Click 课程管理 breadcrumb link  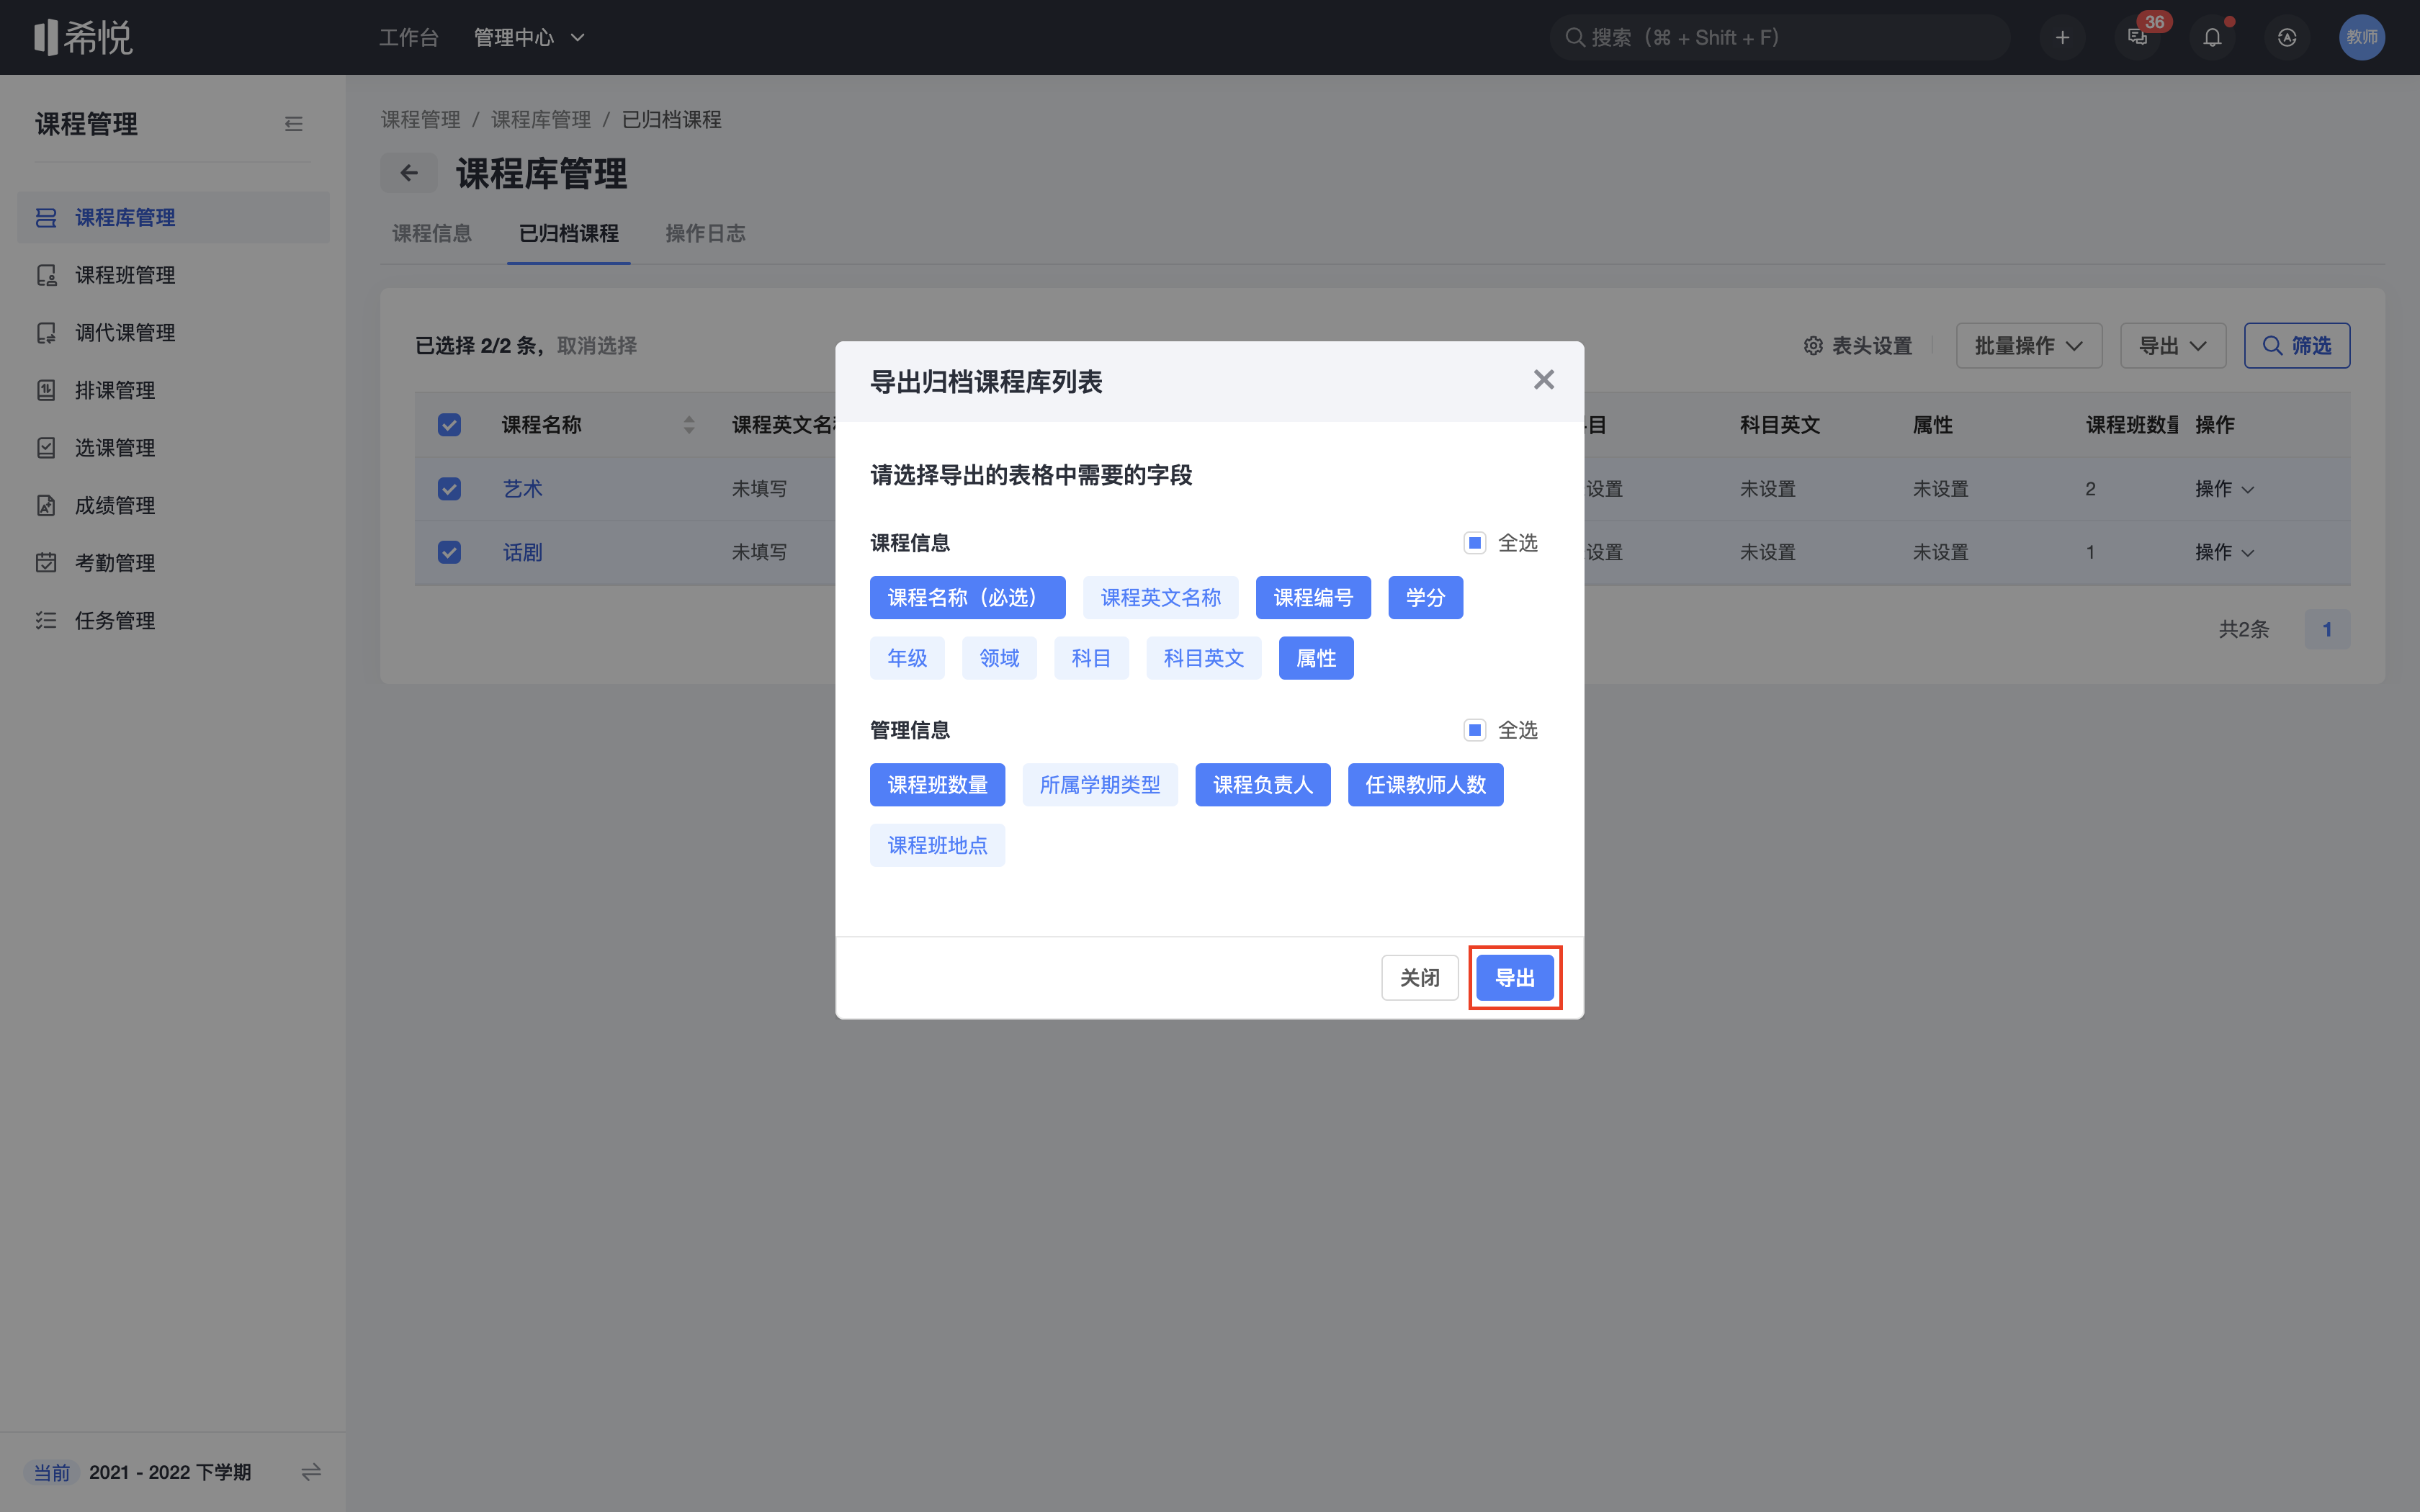click(420, 120)
